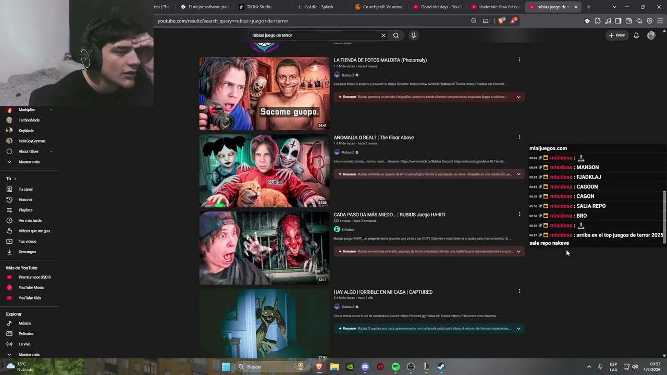Open the browser extensions puzzle icon
This screenshot has width=667, height=375.
598,21
